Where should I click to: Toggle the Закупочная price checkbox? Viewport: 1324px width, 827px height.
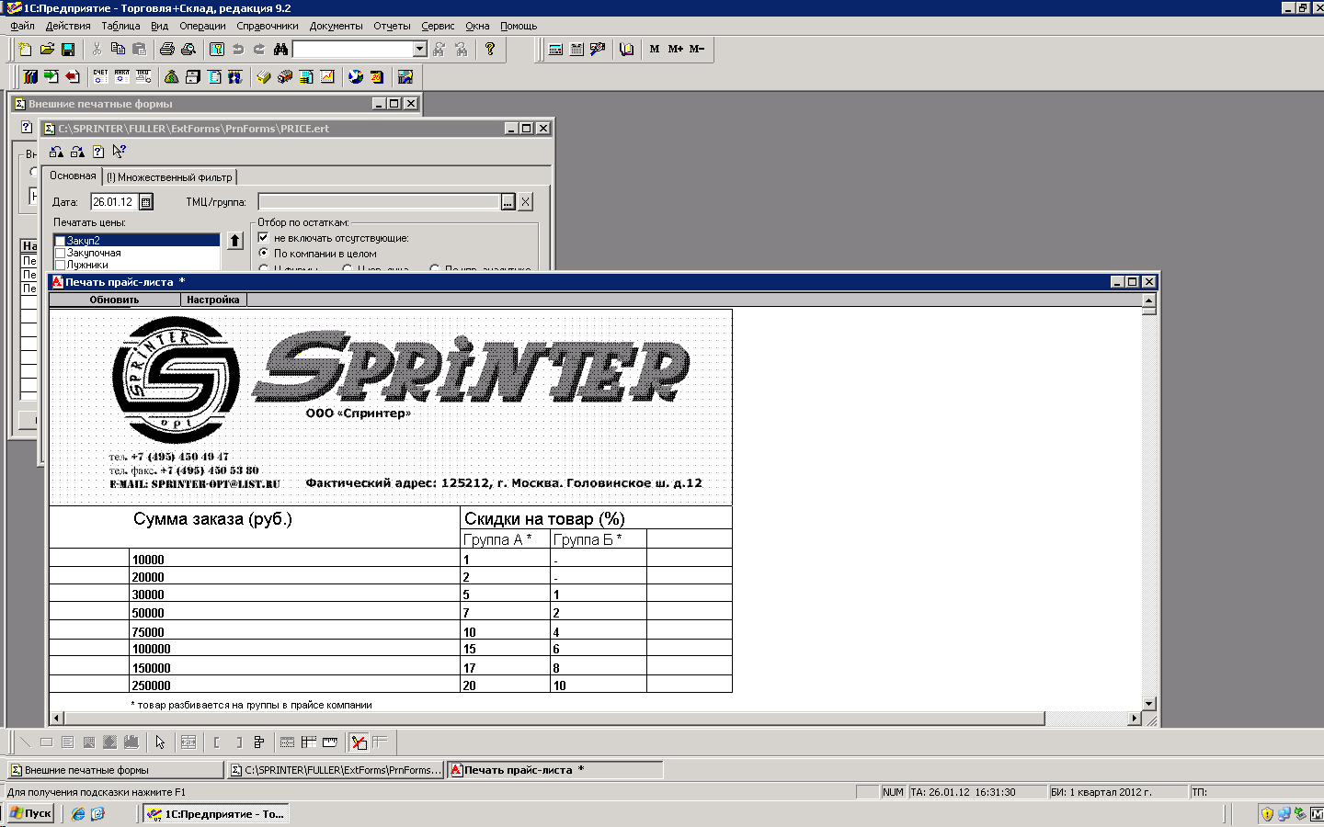tap(61, 253)
